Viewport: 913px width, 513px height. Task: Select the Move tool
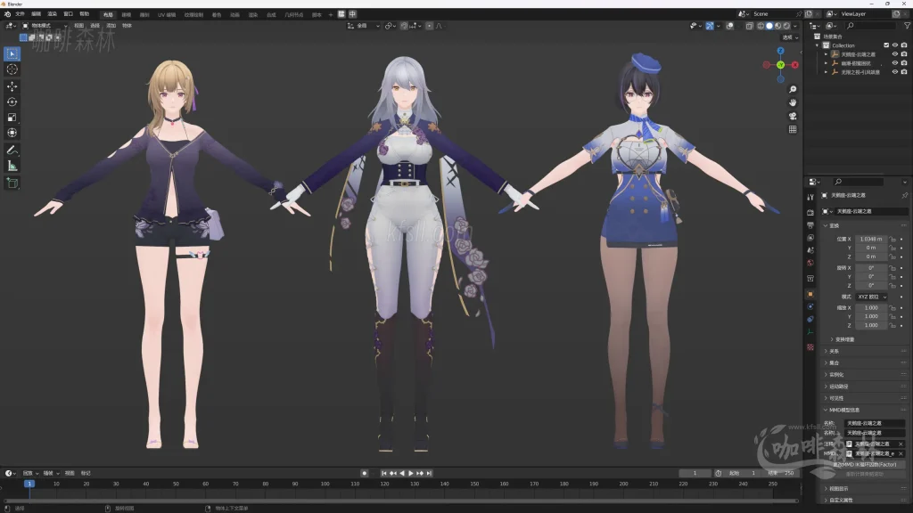click(12, 86)
